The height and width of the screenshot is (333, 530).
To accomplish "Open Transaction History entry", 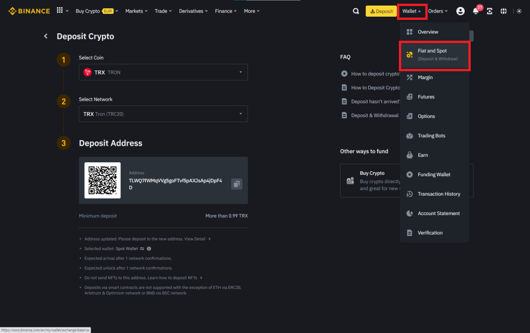I will pos(435,194).
